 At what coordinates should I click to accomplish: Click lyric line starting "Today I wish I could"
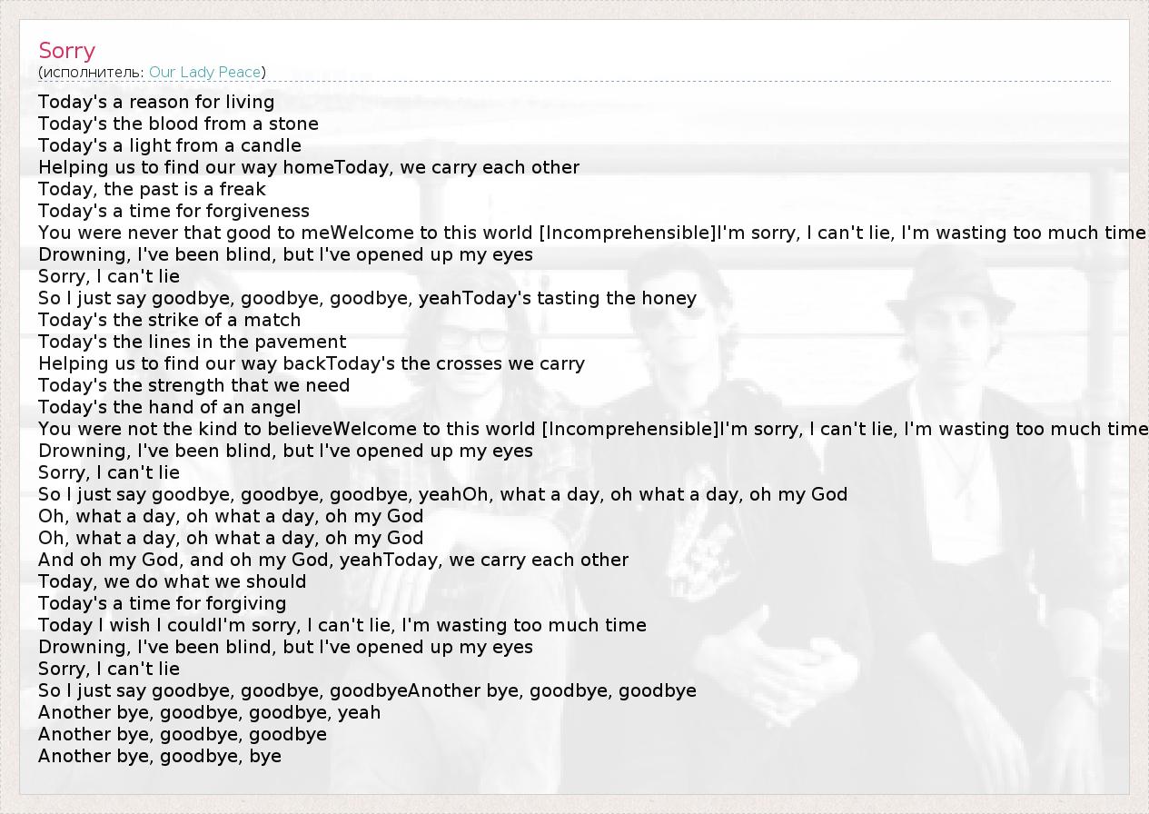point(342,625)
